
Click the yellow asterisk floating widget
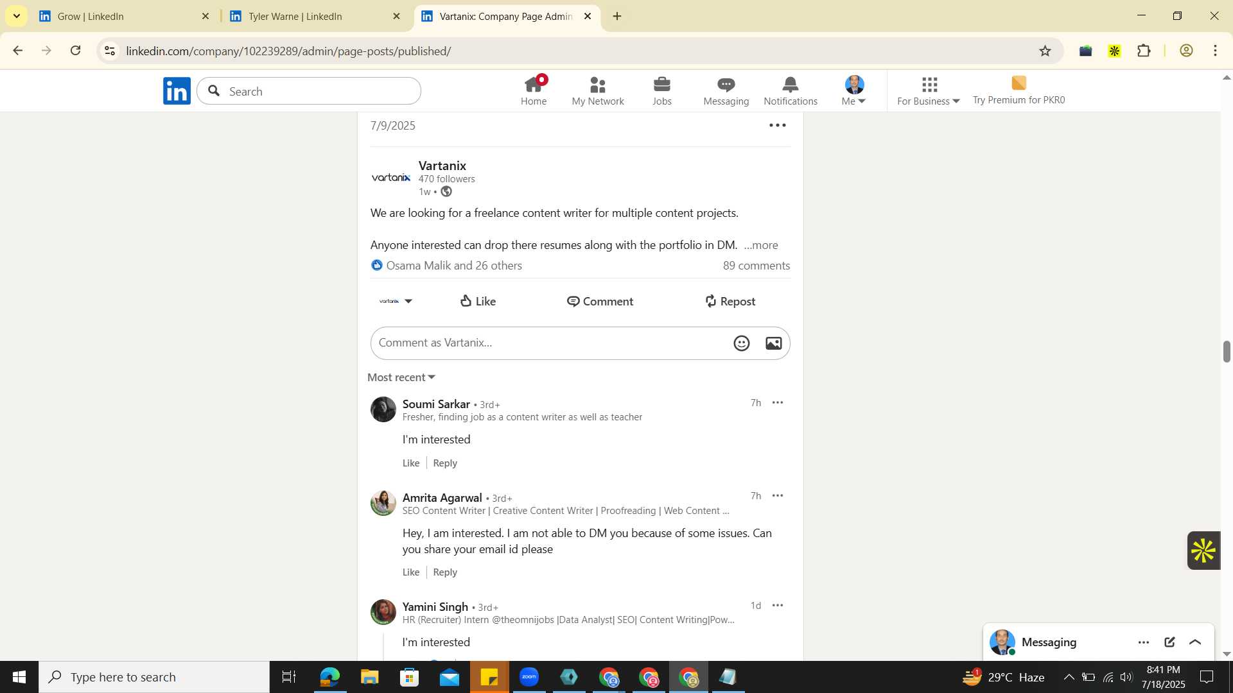[x=1203, y=551]
